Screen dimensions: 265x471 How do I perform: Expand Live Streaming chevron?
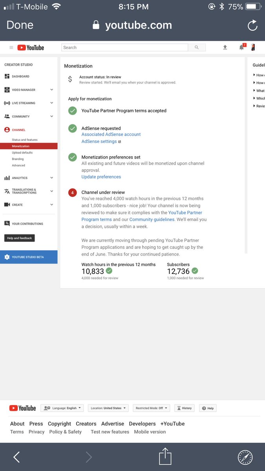52,103
